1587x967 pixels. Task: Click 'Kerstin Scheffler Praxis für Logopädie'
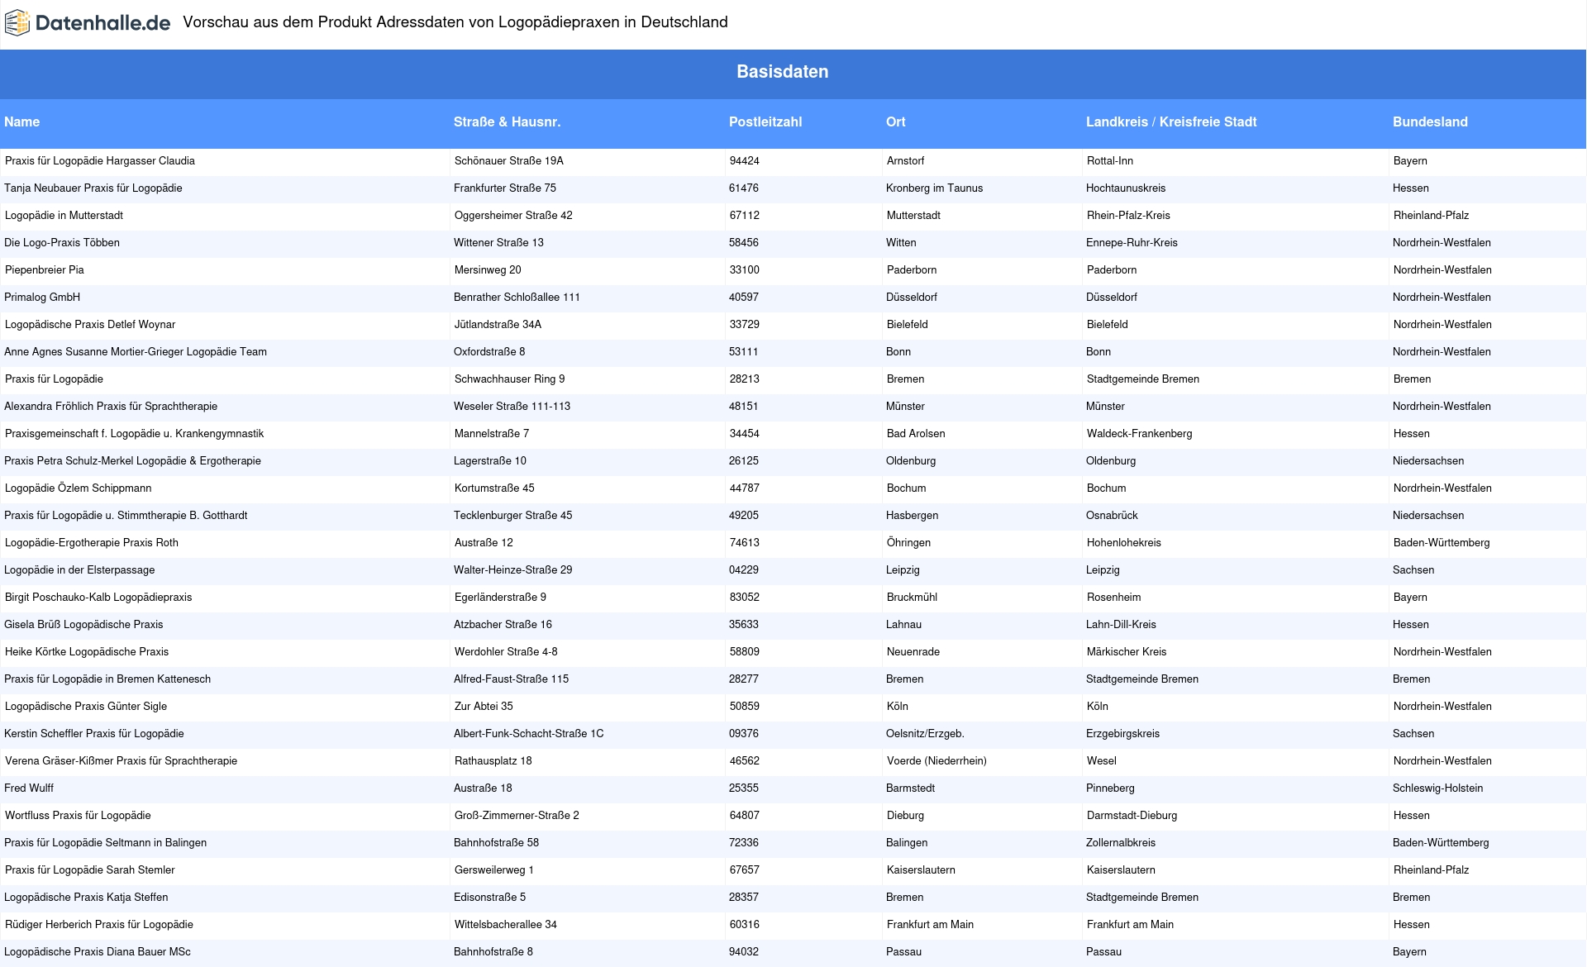pyautogui.click(x=94, y=733)
